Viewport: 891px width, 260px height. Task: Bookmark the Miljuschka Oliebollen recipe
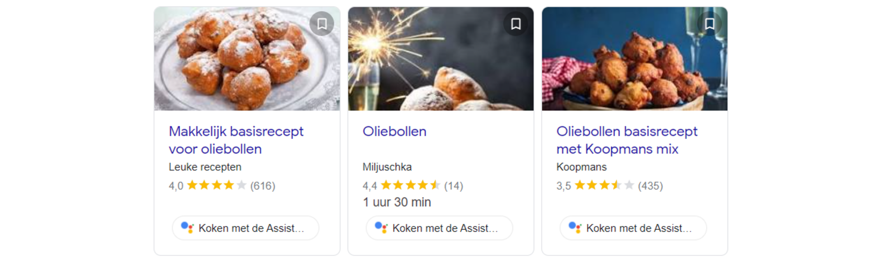tap(516, 24)
